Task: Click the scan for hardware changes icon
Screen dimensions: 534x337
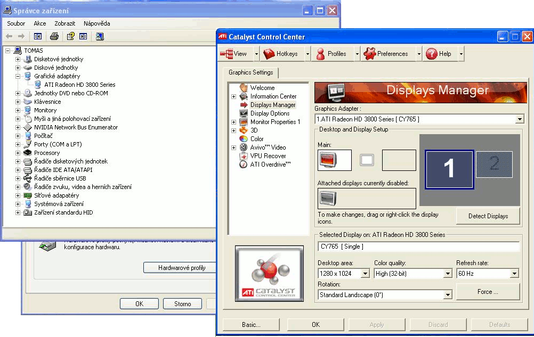Action: [x=100, y=36]
